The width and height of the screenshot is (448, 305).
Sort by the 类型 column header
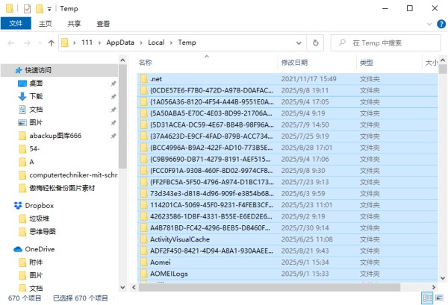click(389, 63)
